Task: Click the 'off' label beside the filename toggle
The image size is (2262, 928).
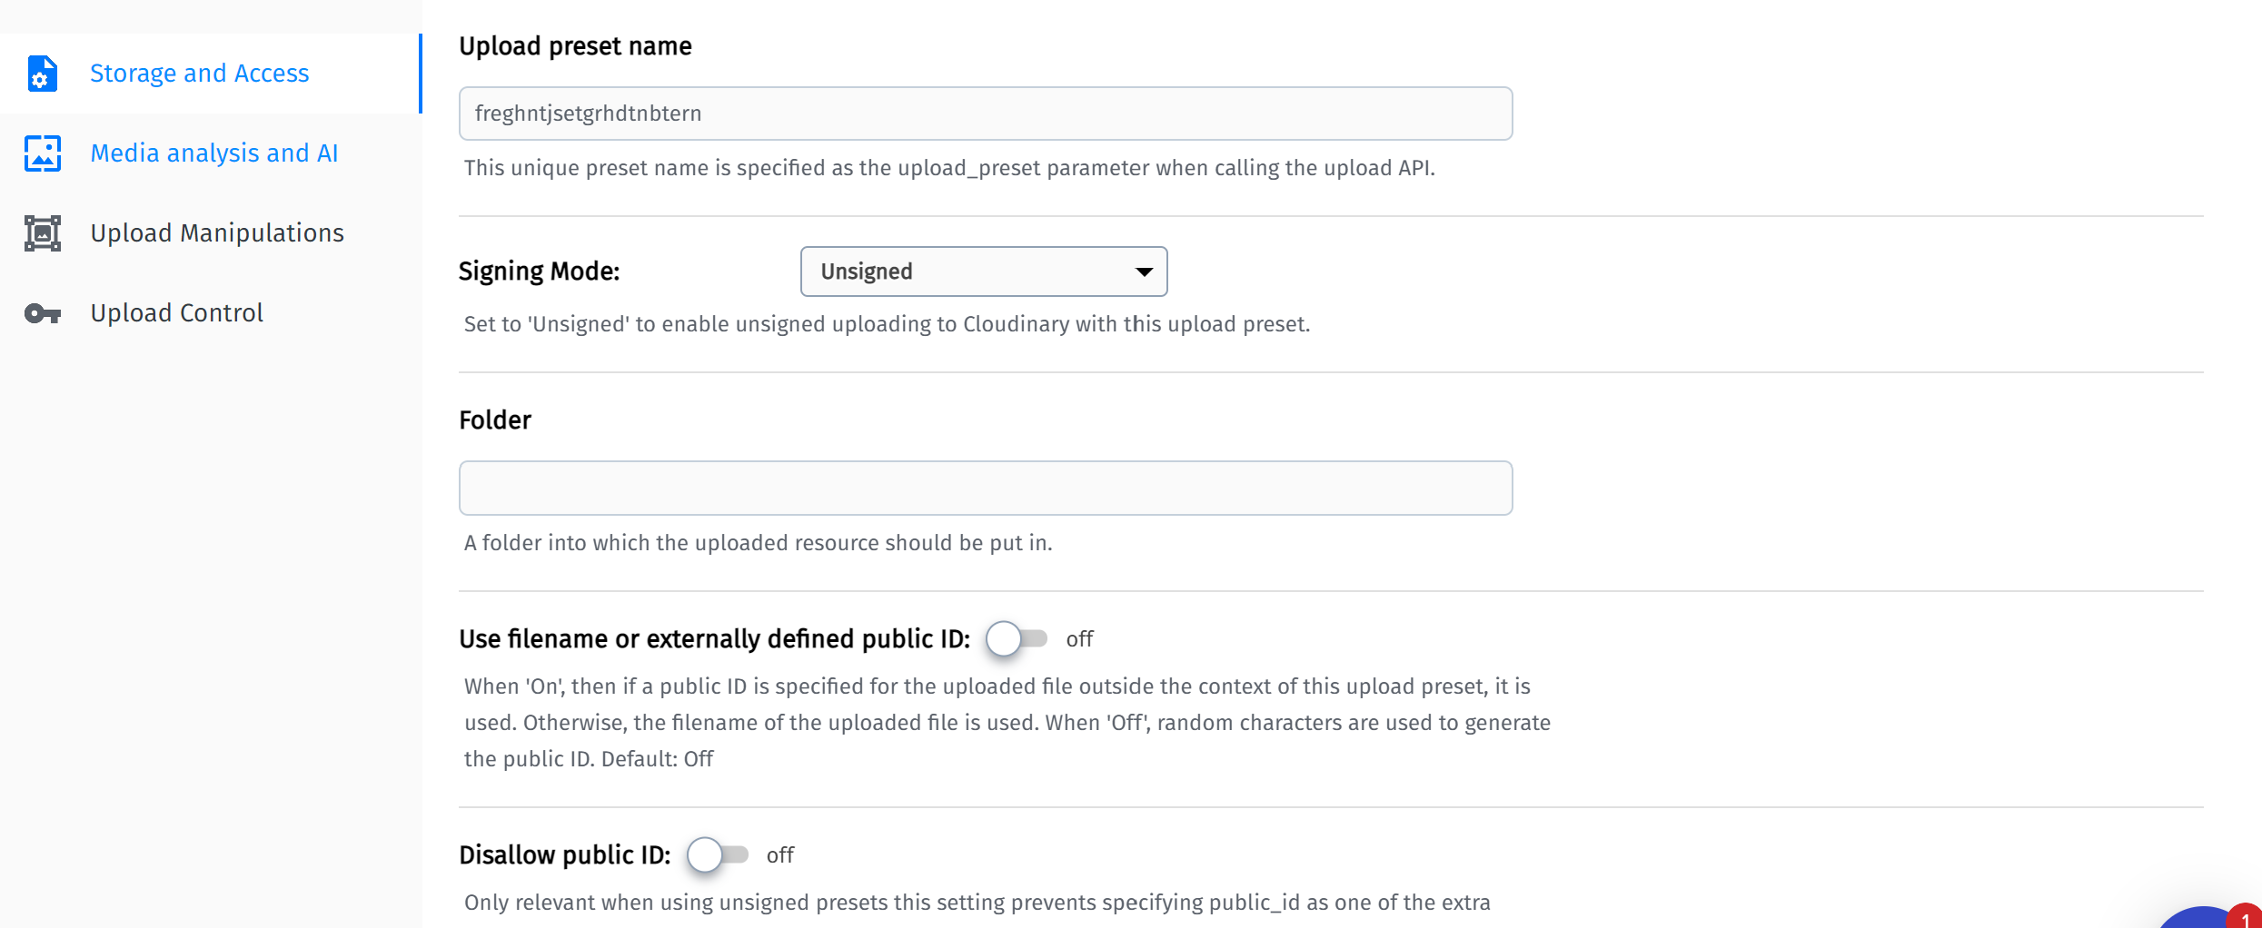Action: [1079, 639]
